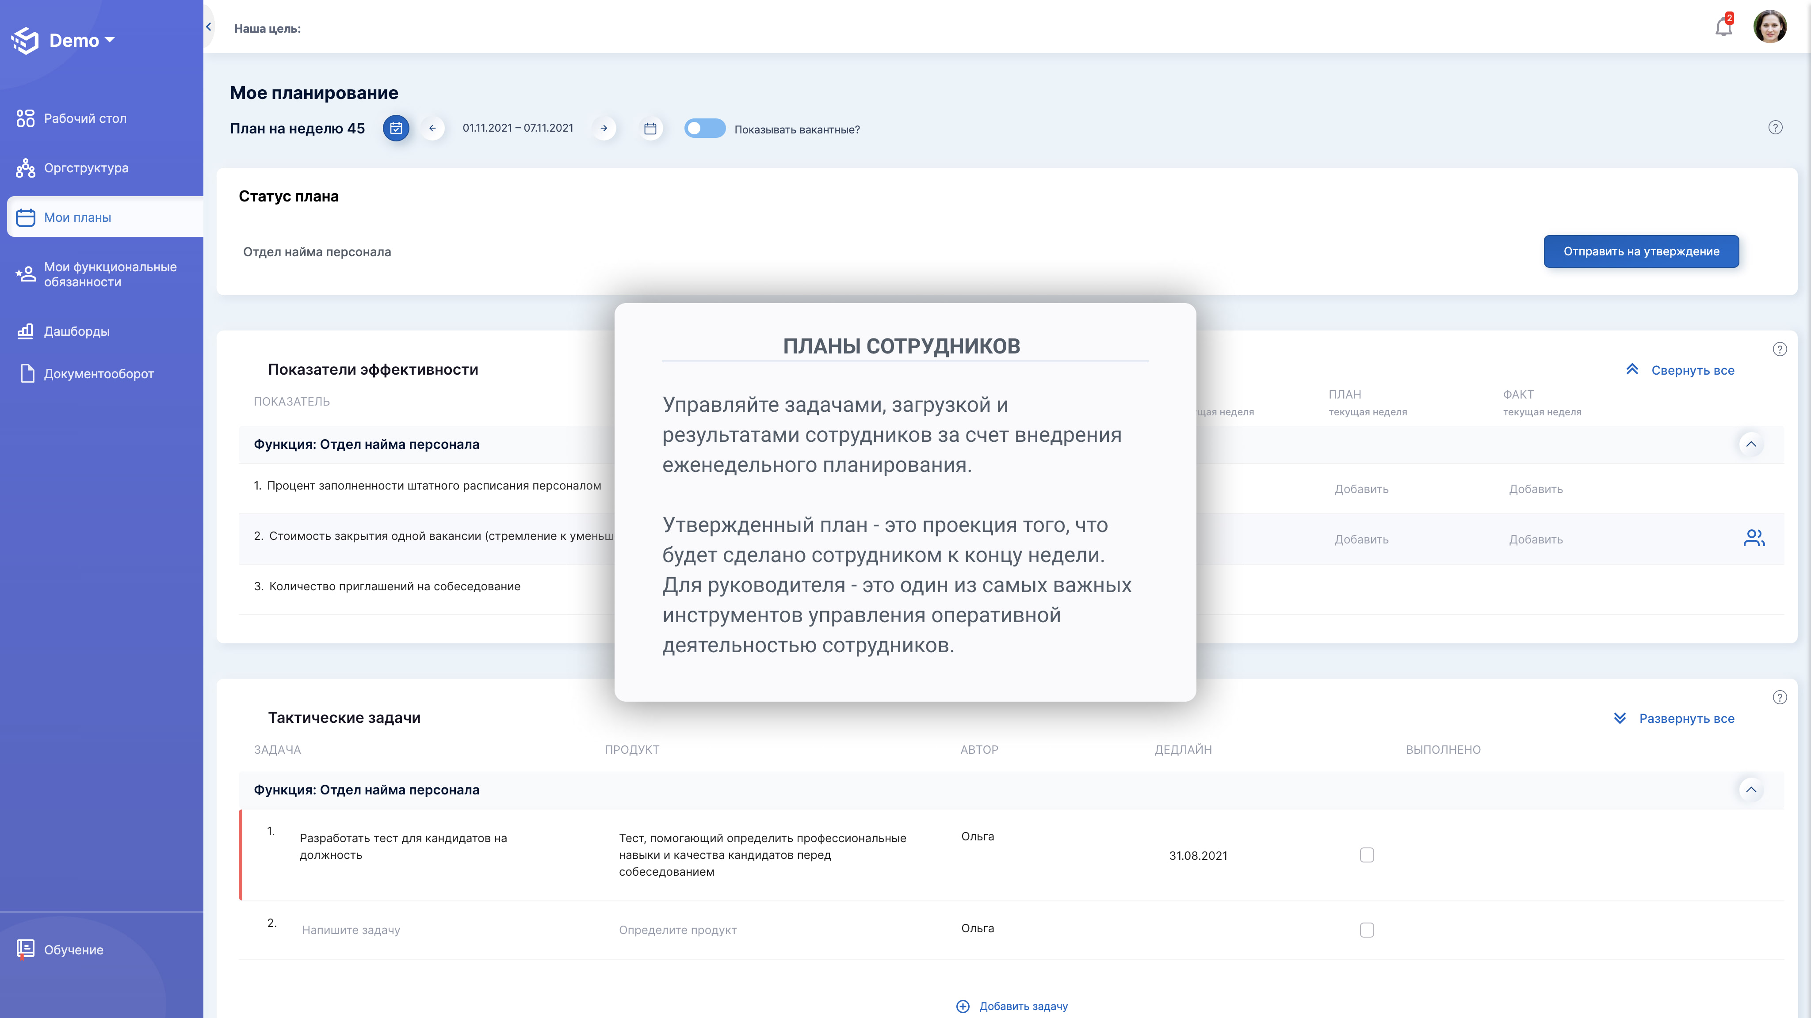Click the functional duties person icon
Image resolution: width=1811 pixels, height=1018 pixels.
click(25, 274)
